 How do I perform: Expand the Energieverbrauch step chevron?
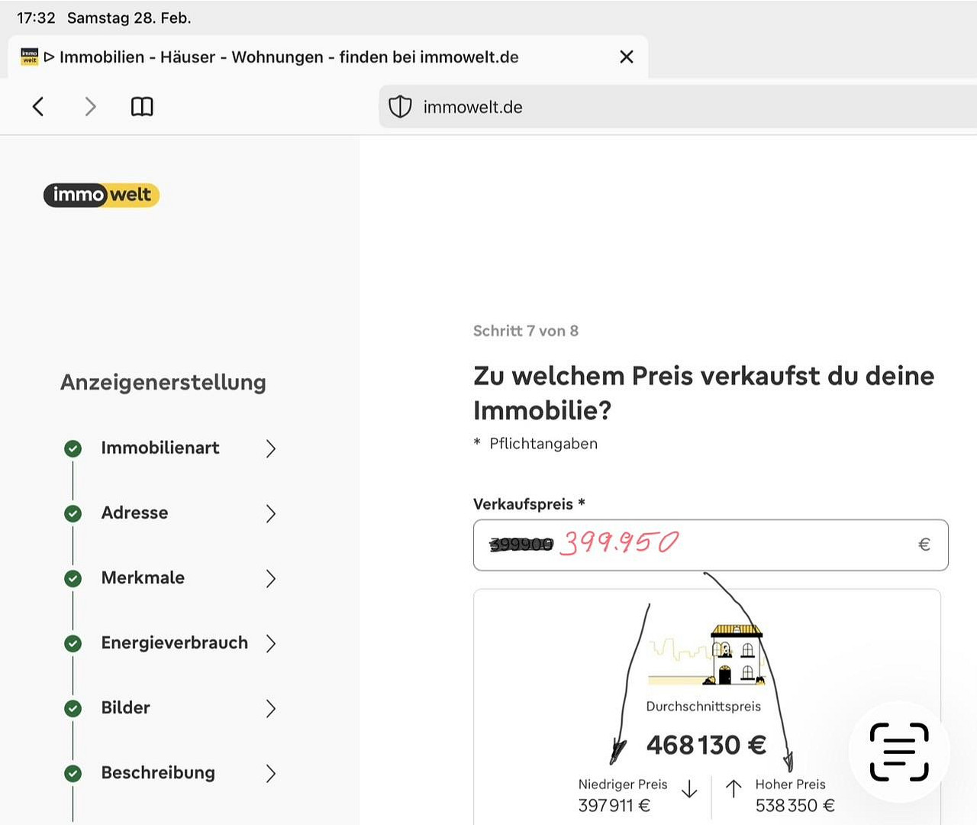pos(270,643)
